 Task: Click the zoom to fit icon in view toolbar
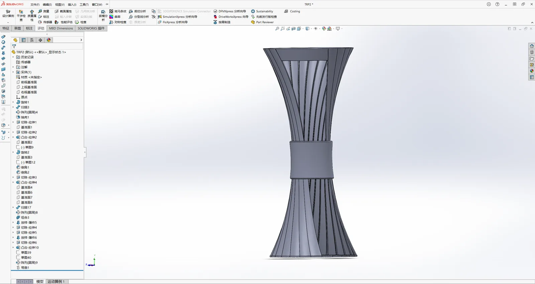(x=277, y=29)
